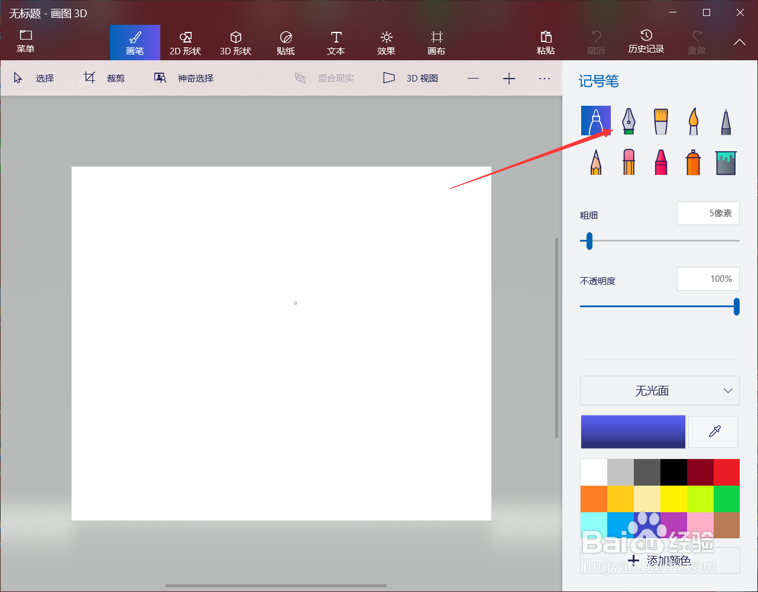Pick the pink color swatch
The image size is (758, 592).
[700, 525]
